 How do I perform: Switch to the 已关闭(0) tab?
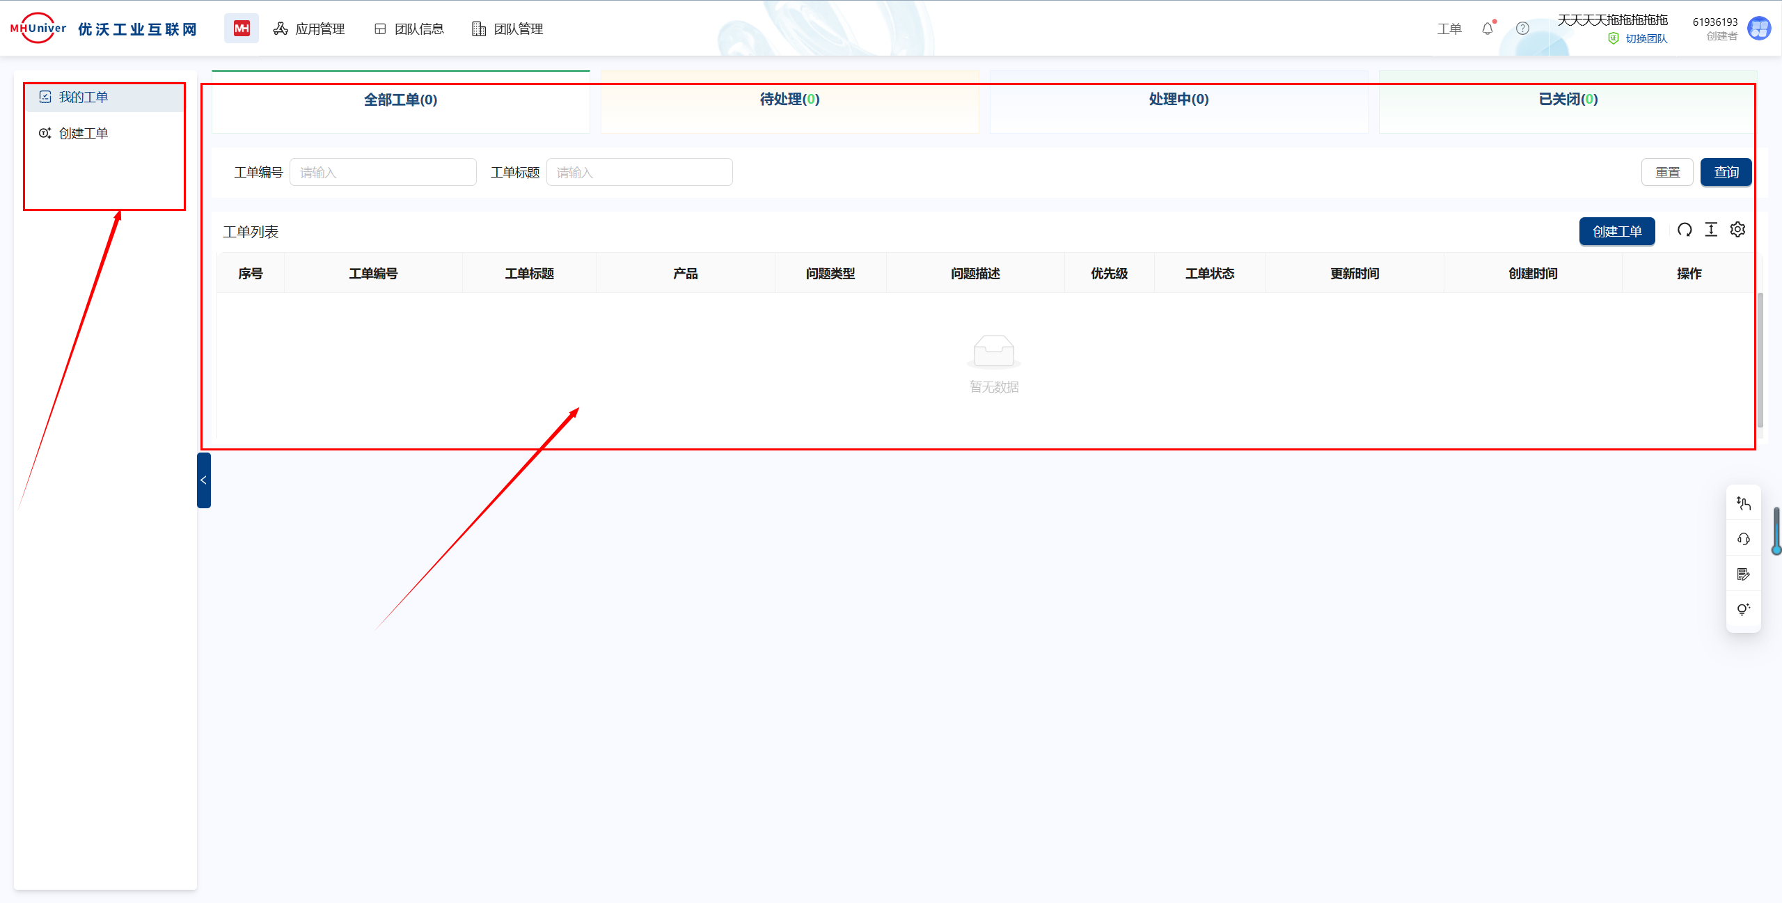[1568, 100]
